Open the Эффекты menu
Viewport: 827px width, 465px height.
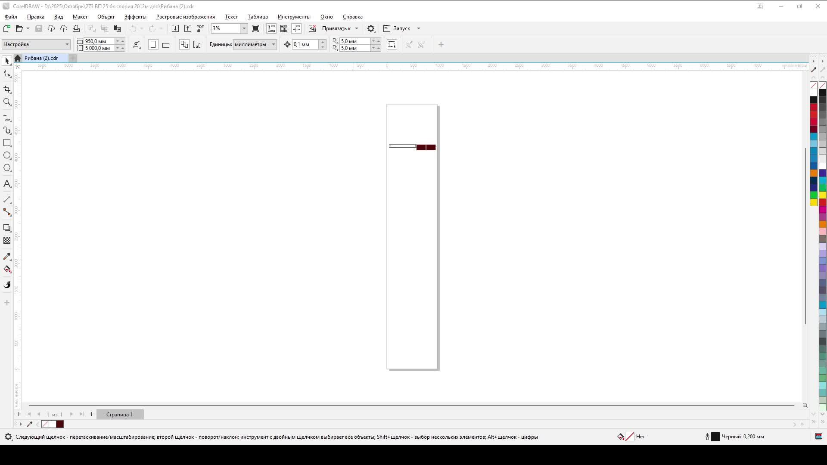[135, 17]
